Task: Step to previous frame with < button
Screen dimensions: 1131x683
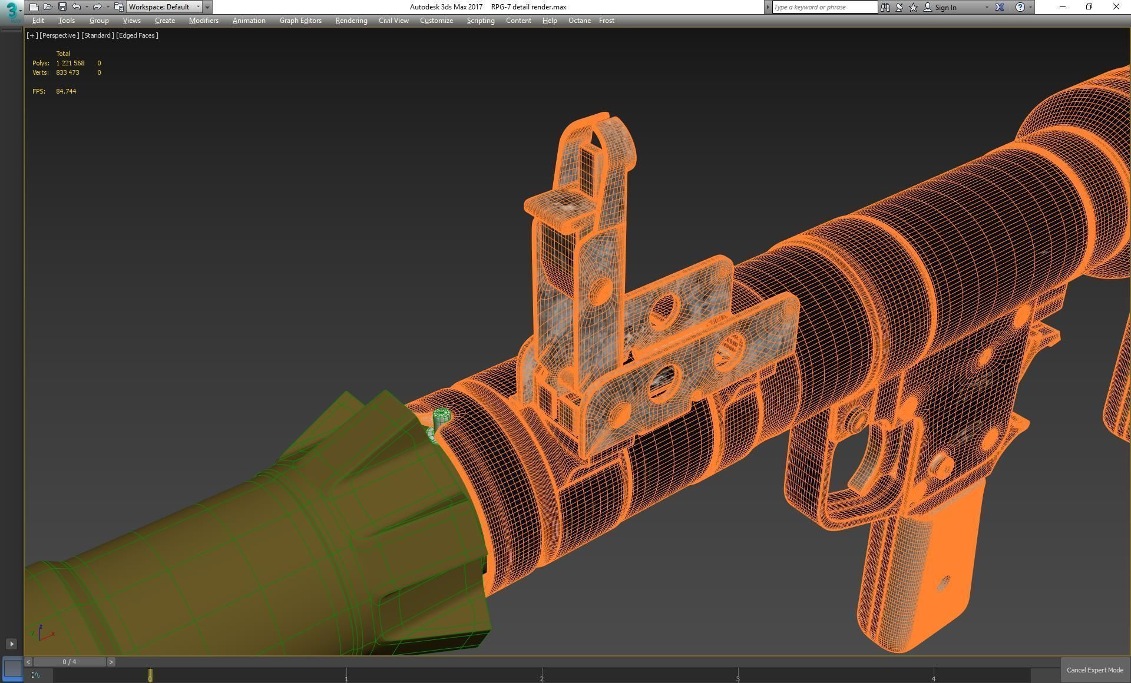Action: 28,662
